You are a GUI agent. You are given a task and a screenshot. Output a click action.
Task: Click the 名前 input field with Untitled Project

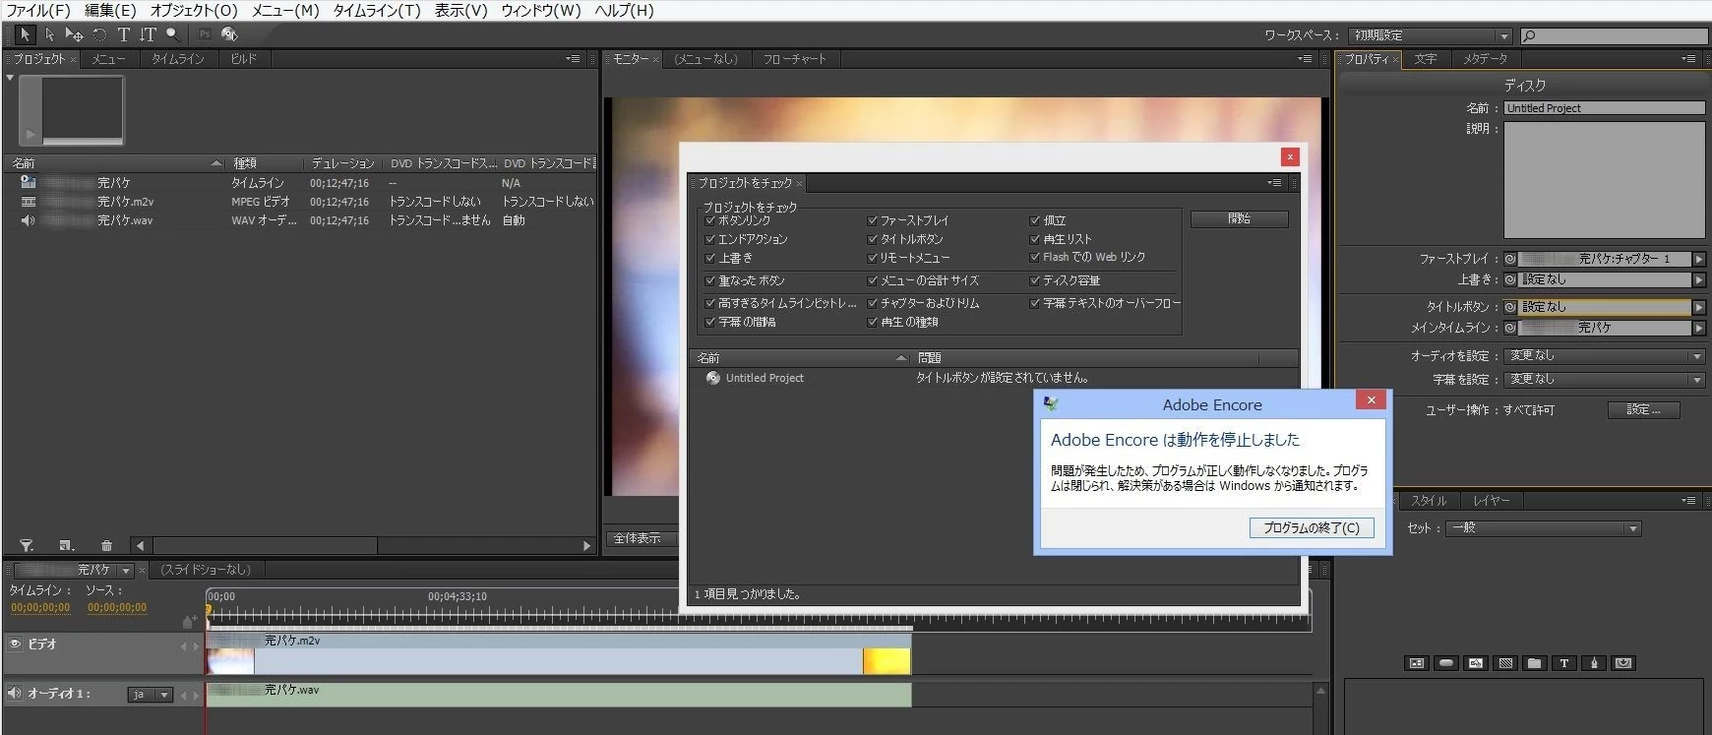click(x=1605, y=108)
